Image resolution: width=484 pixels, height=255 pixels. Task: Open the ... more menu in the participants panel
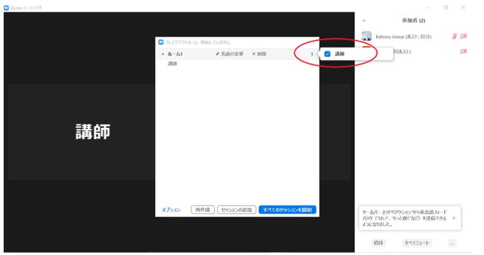point(452,243)
